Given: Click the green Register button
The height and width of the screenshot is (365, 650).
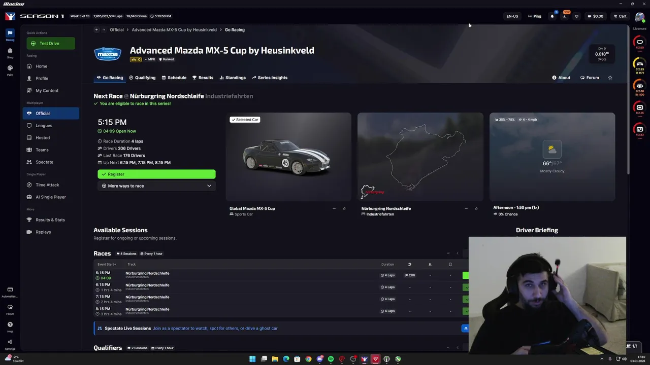Looking at the screenshot, I should click(156, 174).
